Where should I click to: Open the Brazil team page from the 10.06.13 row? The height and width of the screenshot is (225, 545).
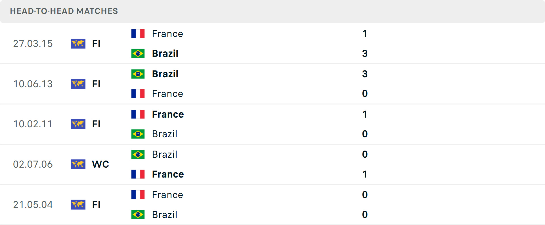165,74
